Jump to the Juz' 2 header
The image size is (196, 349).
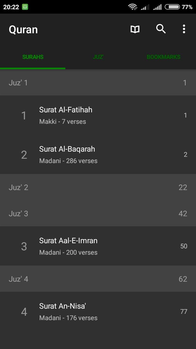pyautogui.click(x=98, y=187)
